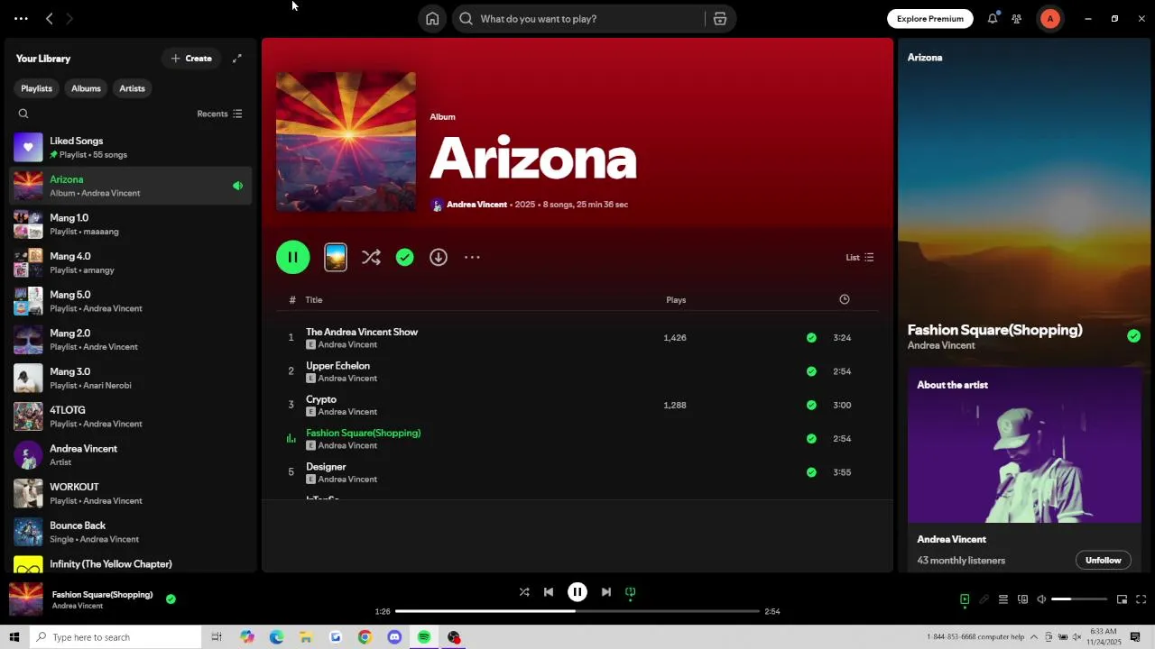Open the mini player
Viewport: 1155px width, 649px height.
tap(1122, 599)
